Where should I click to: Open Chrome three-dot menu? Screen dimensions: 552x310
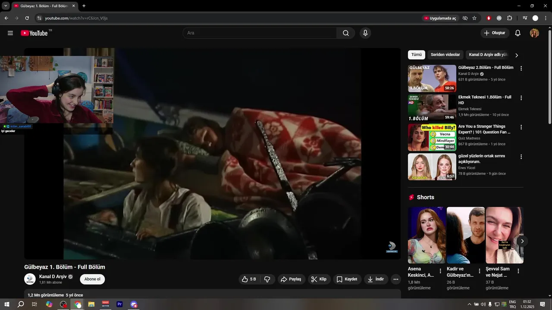546,18
